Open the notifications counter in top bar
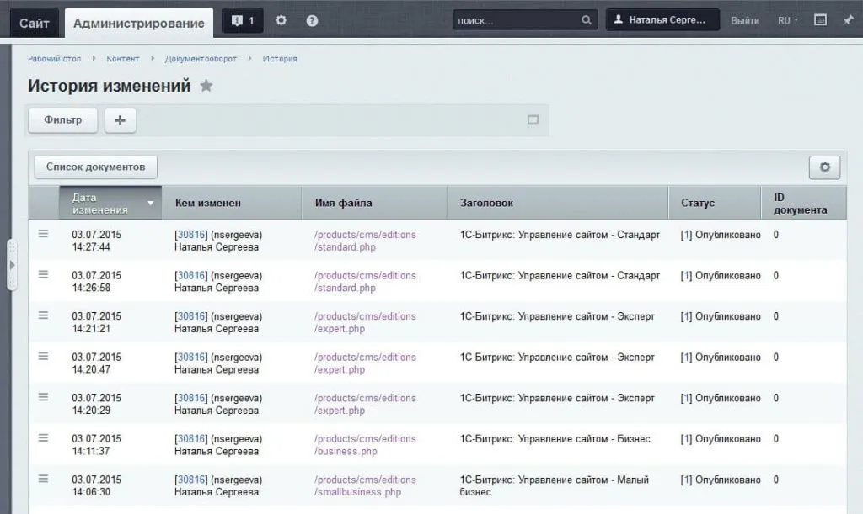The image size is (863, 514). [243, 21]
